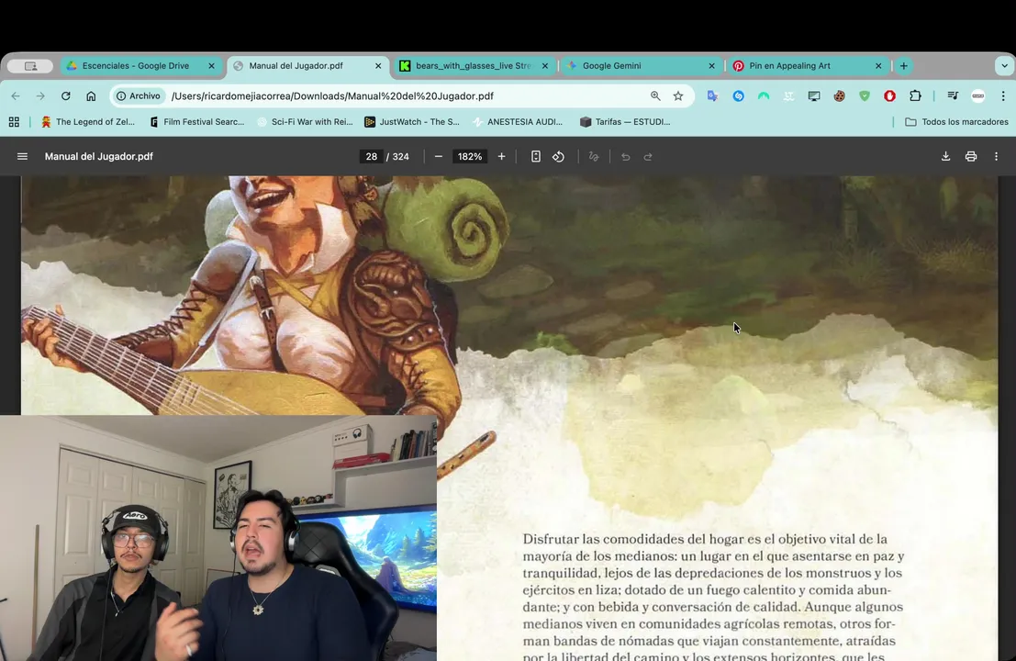
Task: Open Google Translate extension
Action: (x=713, y=95)
